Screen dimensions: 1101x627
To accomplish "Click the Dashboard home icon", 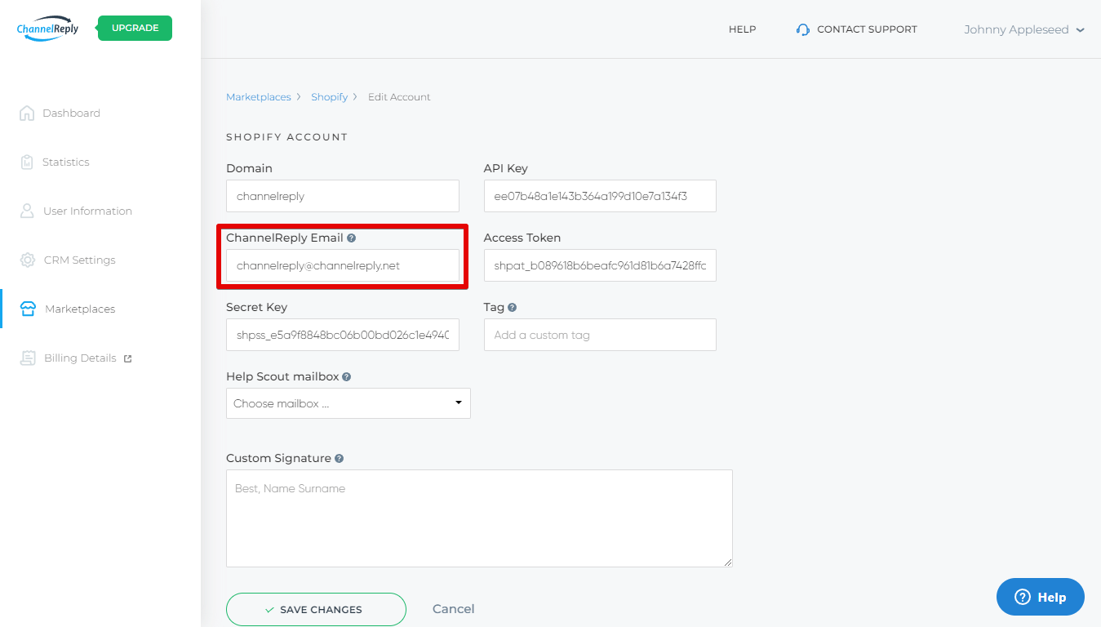I will [27, 113].
